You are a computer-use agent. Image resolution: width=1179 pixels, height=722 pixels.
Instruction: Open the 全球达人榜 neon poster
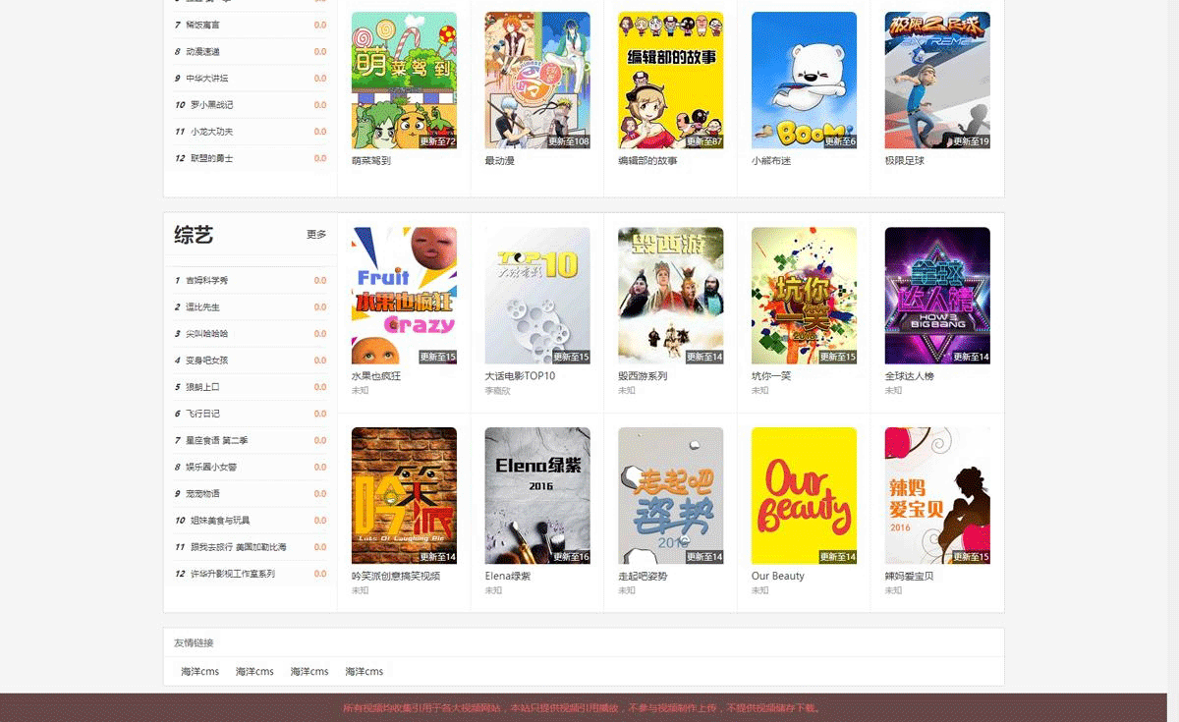(x=937, y=296)
